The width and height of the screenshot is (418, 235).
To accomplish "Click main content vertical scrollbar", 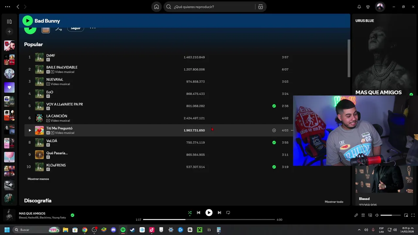I will tap(349, 58).
